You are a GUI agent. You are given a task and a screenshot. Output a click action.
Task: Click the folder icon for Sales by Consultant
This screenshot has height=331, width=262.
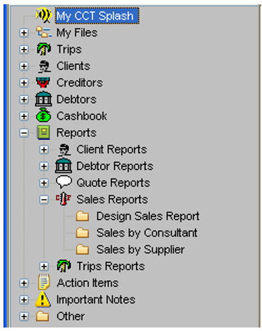pos(83,233)
